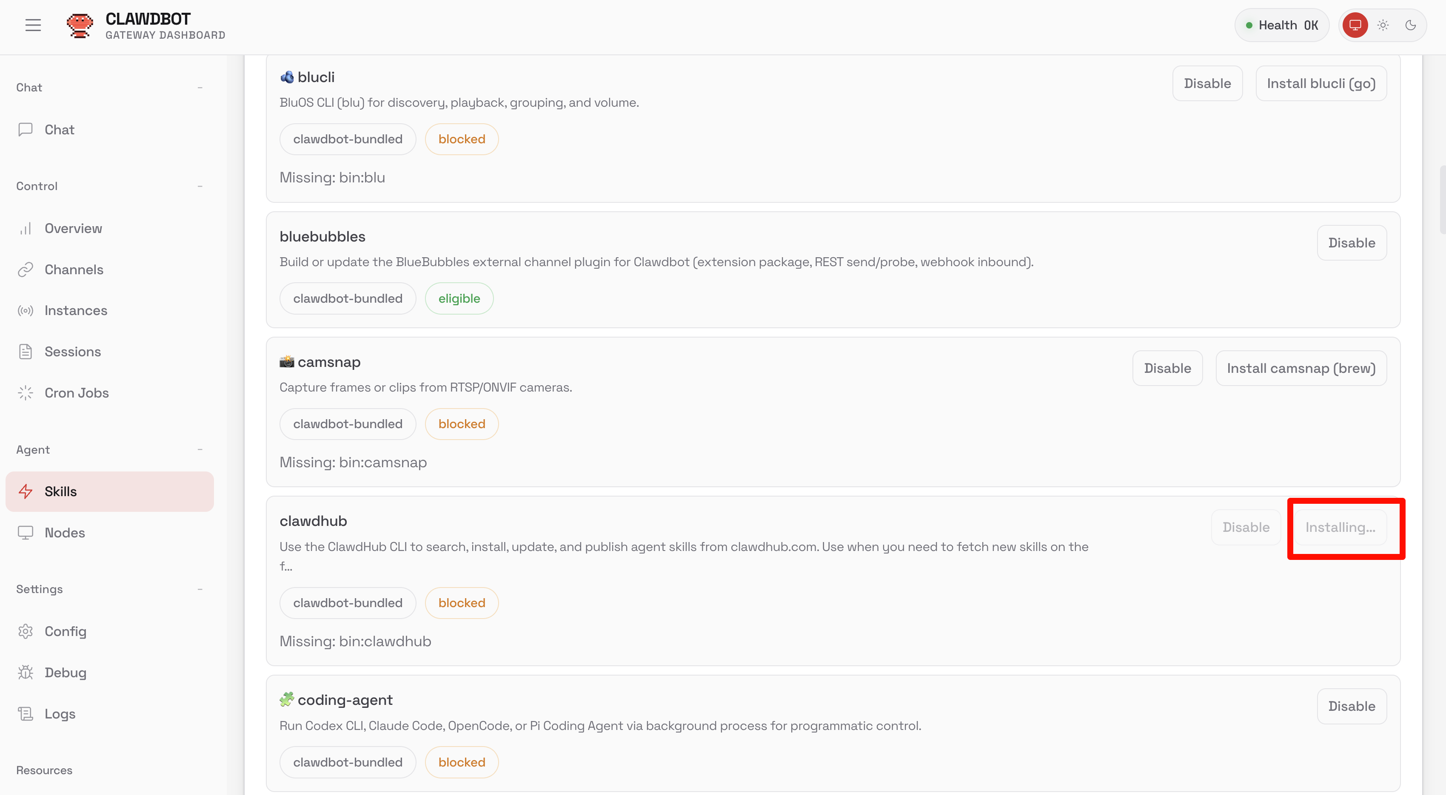Viewport: 1446px width, 795px height.
Task: Collapse the Agent sidebar section
Action: tap(200, 450)
